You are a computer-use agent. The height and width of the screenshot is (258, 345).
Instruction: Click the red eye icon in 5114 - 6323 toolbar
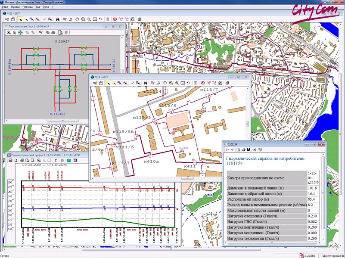pos(202,83)
